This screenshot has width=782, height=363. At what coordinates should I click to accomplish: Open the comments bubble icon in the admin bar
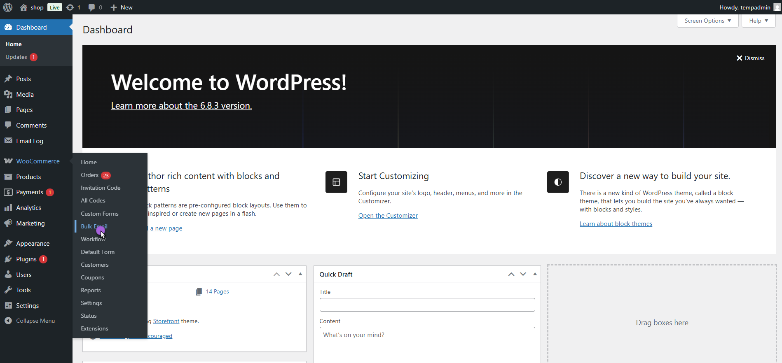tap(91, 7)
